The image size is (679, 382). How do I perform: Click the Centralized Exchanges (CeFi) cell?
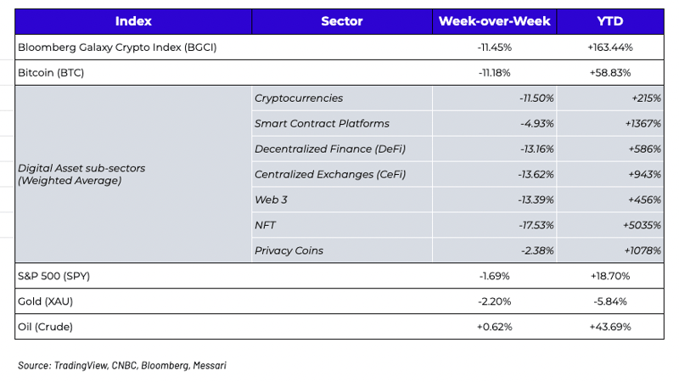[330, 175]
